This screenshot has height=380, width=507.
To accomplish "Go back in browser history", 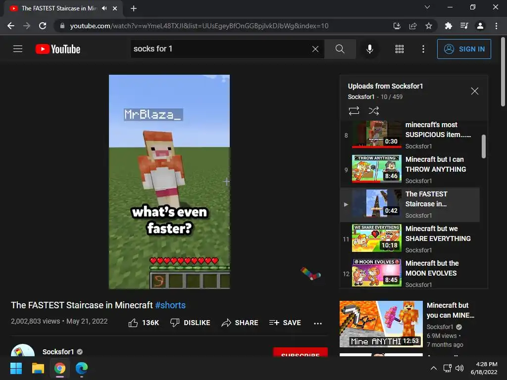I will [x=11, y=26].
